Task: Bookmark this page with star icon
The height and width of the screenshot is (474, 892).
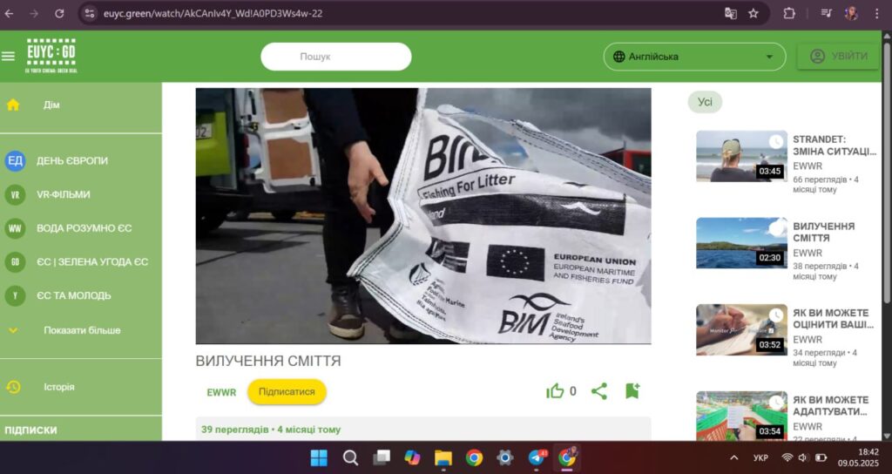Action: pyautogui.click(x=753, y=13)
